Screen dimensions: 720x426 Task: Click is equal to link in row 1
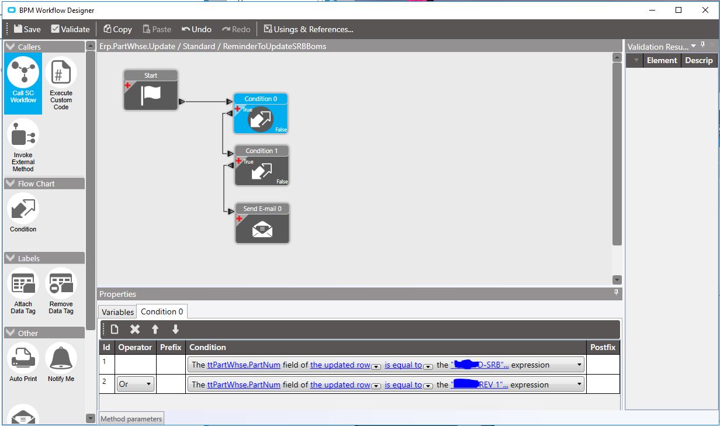point(403,365)
